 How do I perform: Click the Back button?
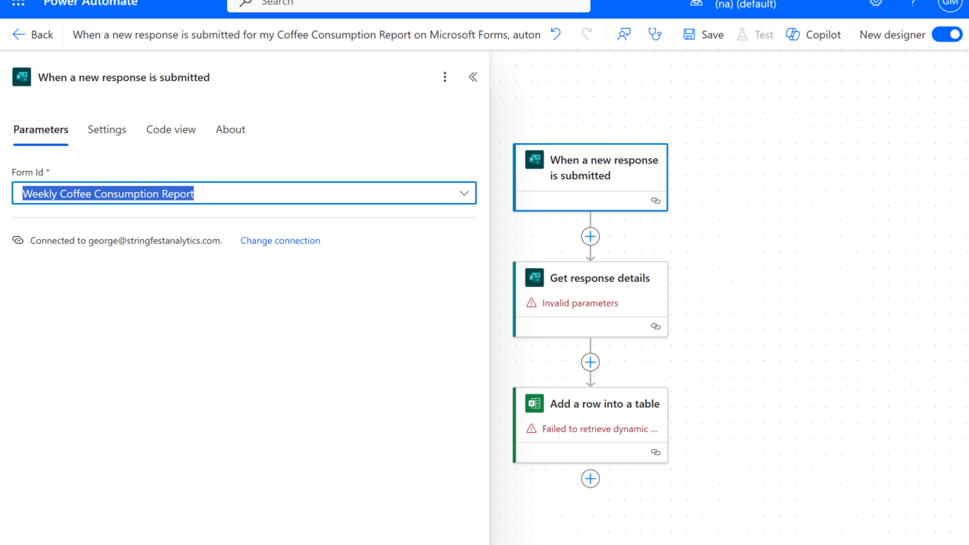click(33, 34)
